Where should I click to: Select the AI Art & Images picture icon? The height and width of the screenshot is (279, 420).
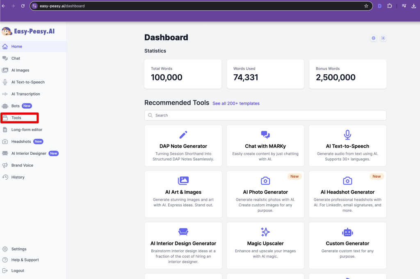pyautogui.click(x=183, y=181)
